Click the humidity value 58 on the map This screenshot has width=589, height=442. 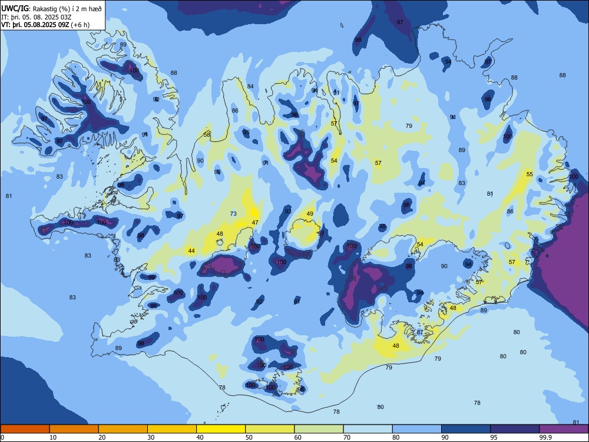coord(207,134)
